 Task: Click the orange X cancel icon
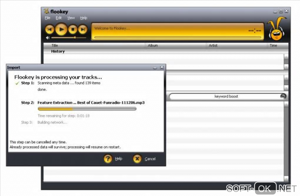click(137, 159)
